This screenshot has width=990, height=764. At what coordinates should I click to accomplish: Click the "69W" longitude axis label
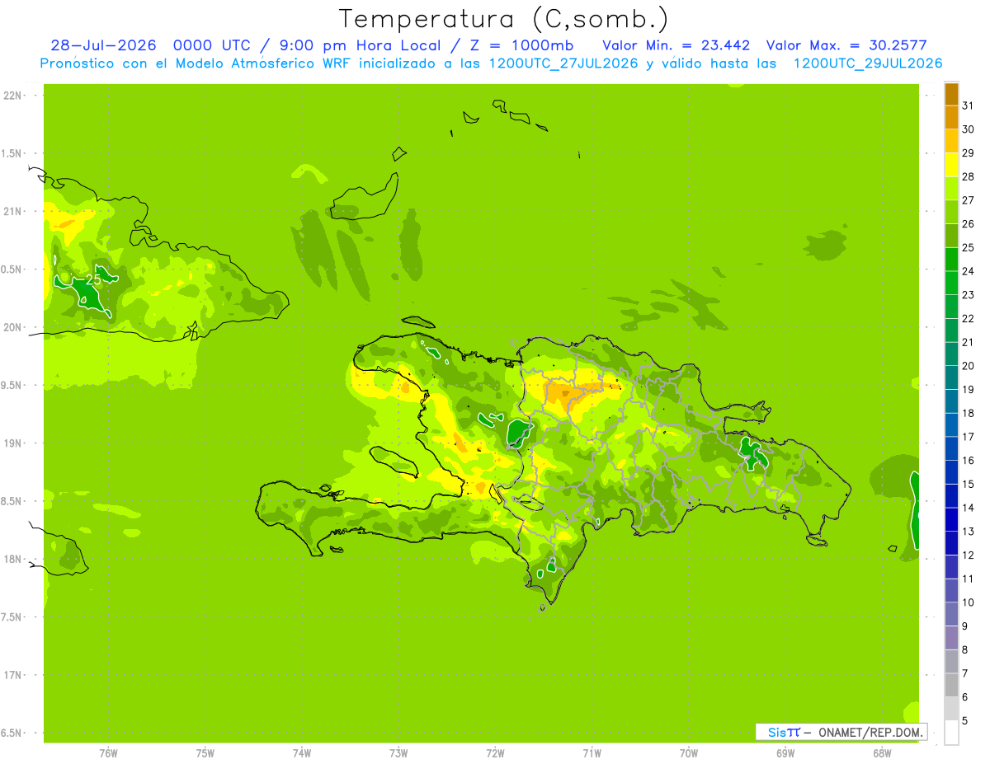click(x=785, y=752)
